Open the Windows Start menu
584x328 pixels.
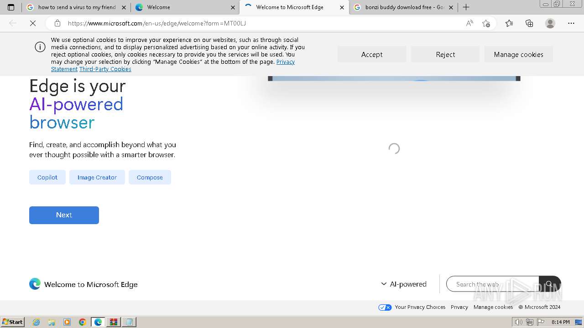point(12,322)
